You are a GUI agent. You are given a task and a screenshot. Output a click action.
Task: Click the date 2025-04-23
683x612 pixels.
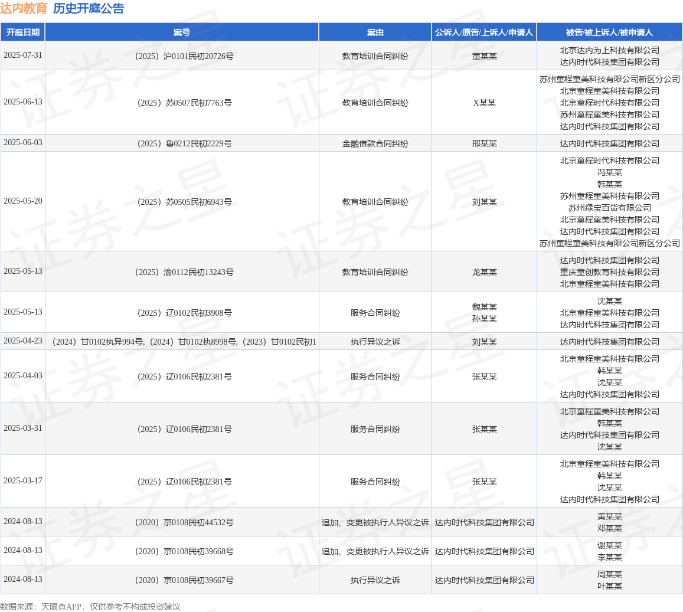23,341
